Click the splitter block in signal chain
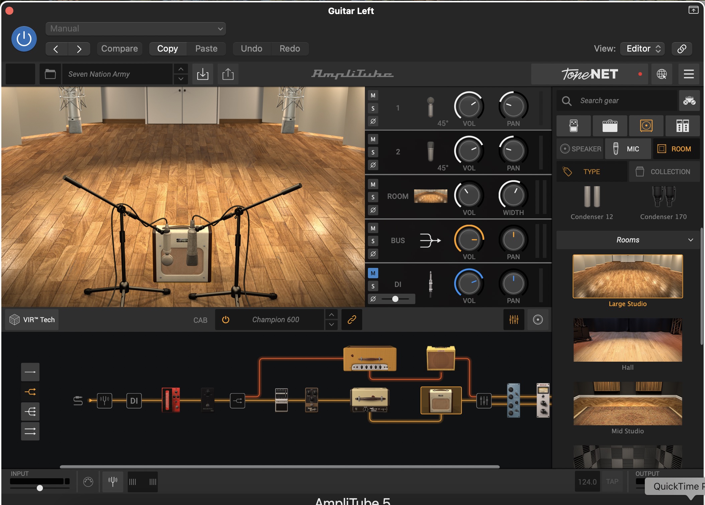Screen dimensions: 705x505 [x=237, y=401]
